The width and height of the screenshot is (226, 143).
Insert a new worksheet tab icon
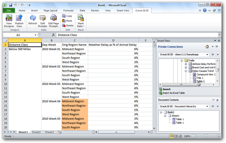click(60, 132)
